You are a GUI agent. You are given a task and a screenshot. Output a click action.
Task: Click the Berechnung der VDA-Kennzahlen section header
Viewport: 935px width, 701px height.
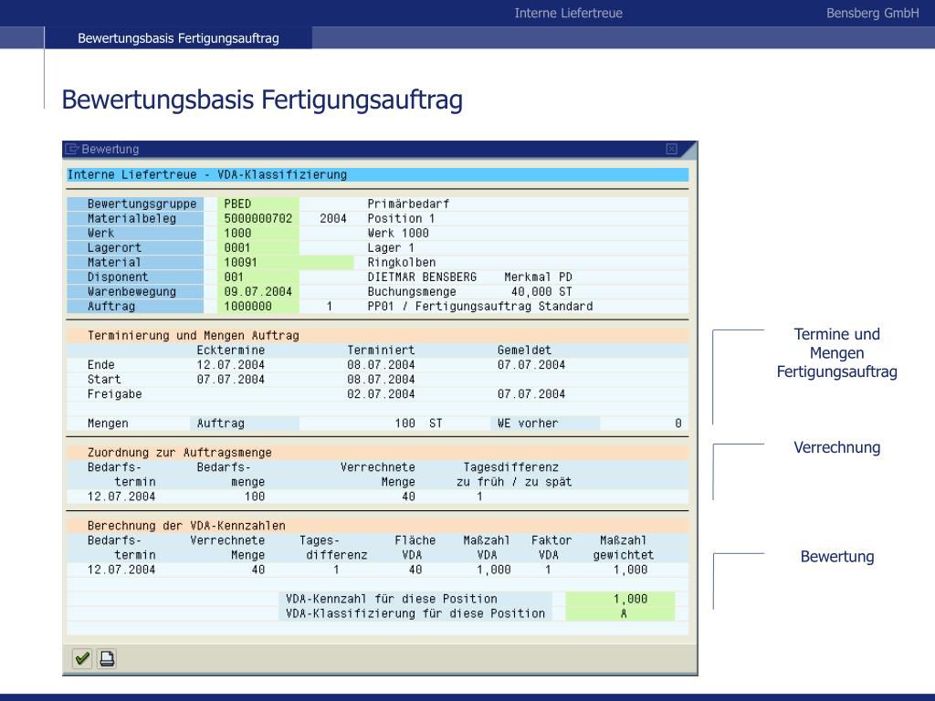pyautogui.click(x=186, y=526)
